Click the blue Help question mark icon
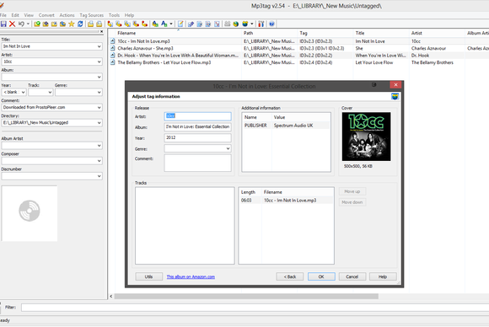The height and width of the screenshot is (327, 489). (x=271, y=24)
